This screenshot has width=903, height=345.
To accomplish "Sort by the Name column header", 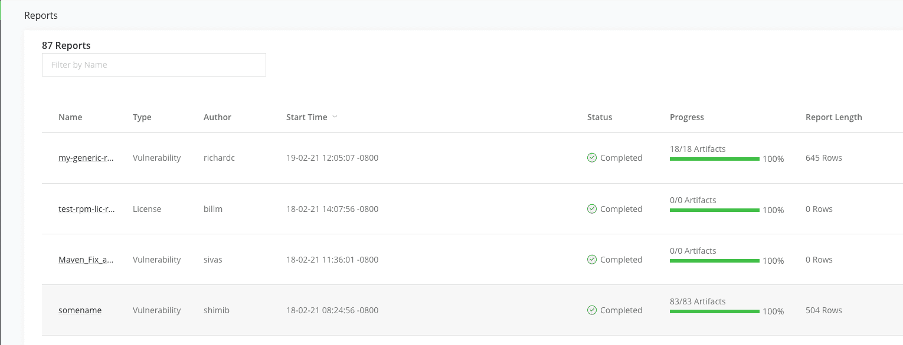I will [x=70, y=117].
